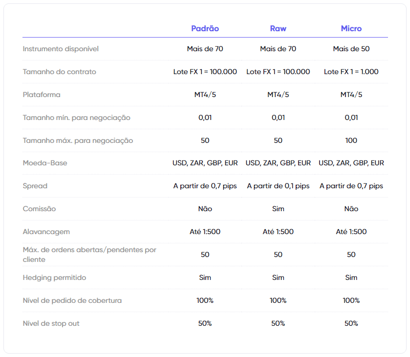Click the 'Instrumento disponível' row label

61,49
